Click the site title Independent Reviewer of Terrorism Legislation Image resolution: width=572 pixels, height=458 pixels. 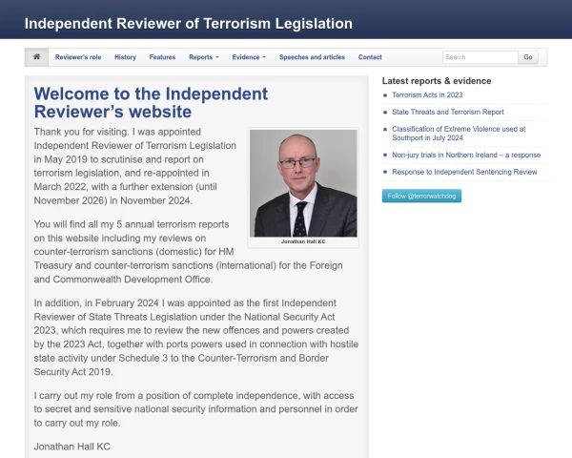pos(189,24)
